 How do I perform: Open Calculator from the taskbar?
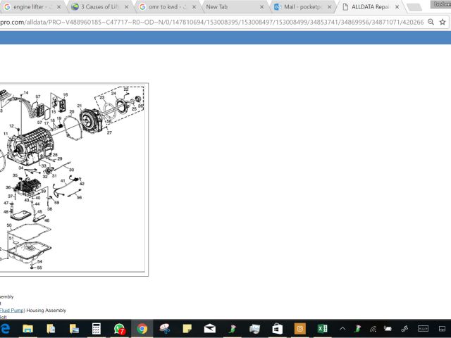point(97,328)
